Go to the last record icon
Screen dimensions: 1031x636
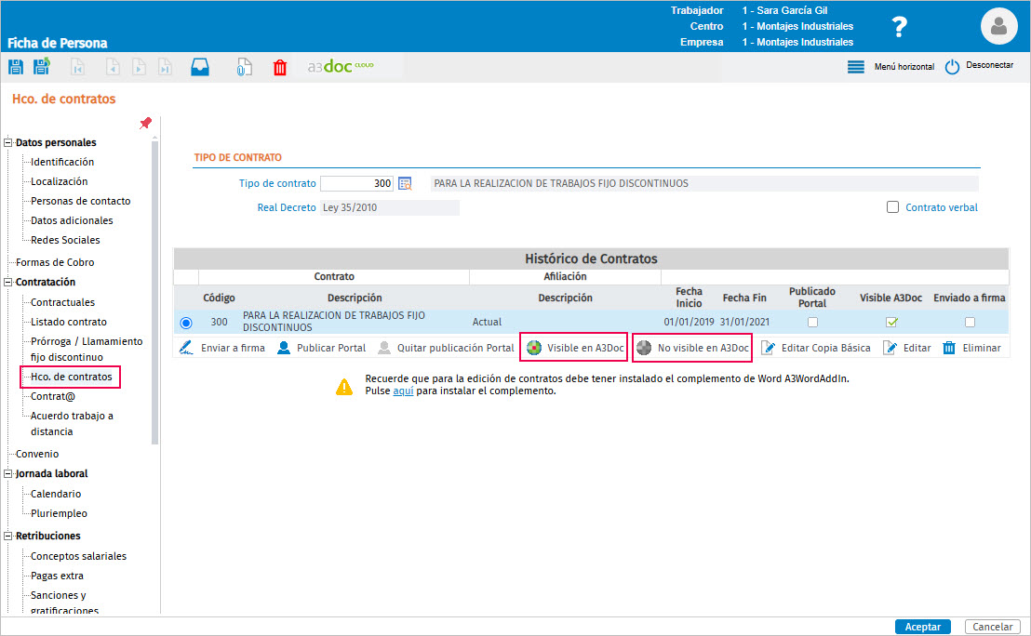point(165,67)
